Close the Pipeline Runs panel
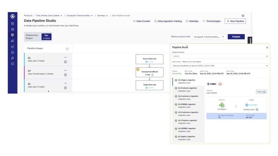 pyautogui.click(x=267, y=47)
